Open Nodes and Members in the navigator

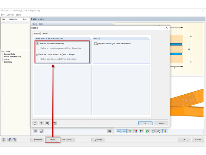coord(12,57)
